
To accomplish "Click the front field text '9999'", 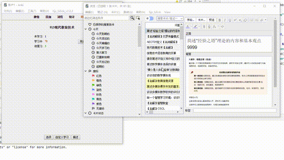I will (x=192, y=48).
